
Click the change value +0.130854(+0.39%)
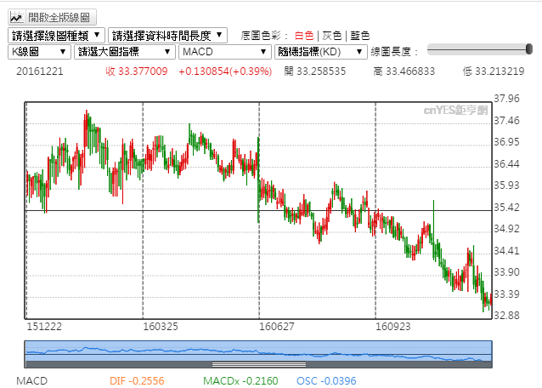[x=225, y=71]
